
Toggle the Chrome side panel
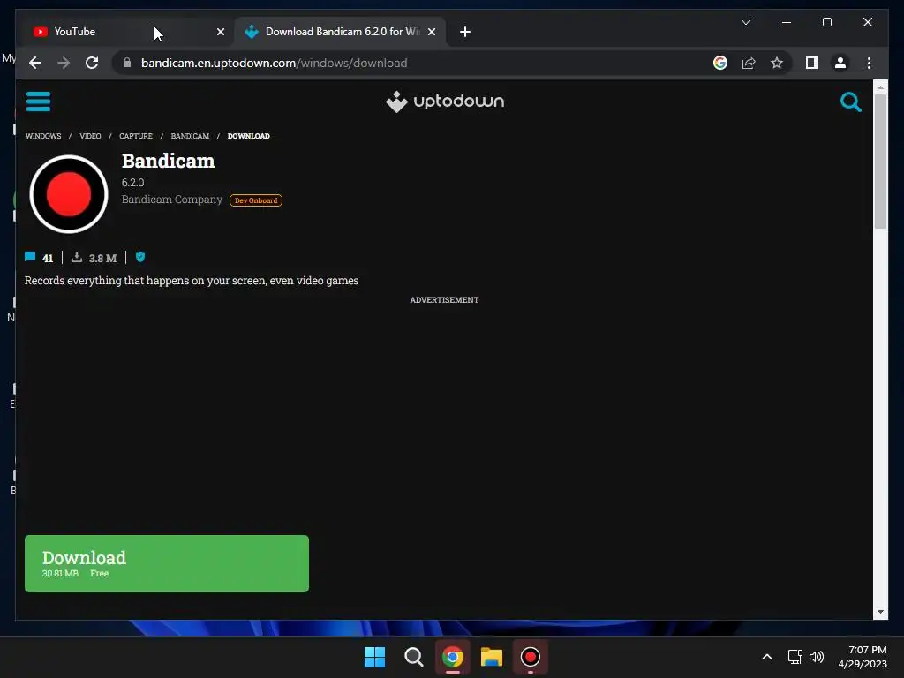[812, 63]
